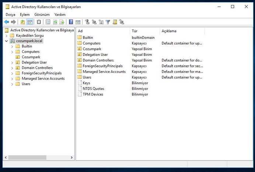
Task: Go back using the blue Back arrow
Action: (7, 22)
